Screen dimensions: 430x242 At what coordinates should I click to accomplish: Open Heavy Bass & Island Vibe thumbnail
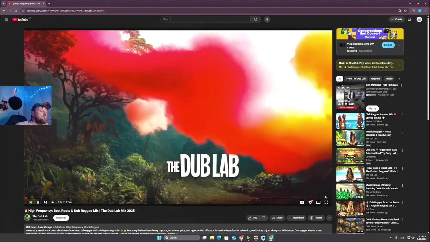[350, 174]
